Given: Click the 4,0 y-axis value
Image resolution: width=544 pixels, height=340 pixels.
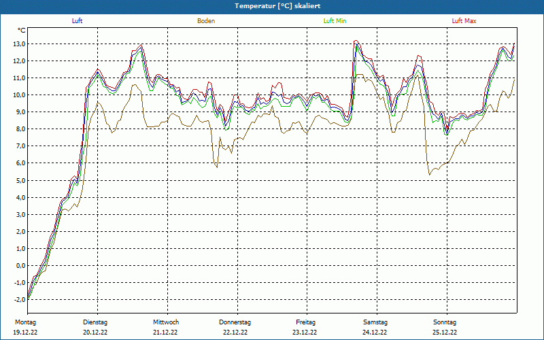Looking at the screenshot, I should [x=20, y=197].
